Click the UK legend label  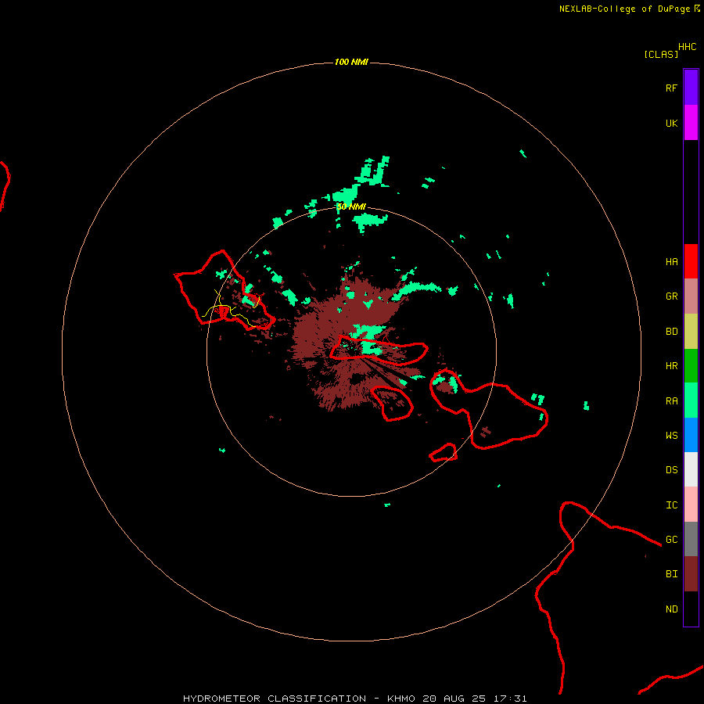(x=671, y=123)
